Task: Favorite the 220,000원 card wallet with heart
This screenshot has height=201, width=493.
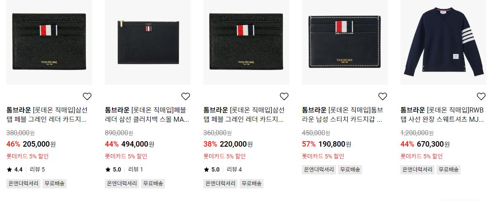Action: 284,96
